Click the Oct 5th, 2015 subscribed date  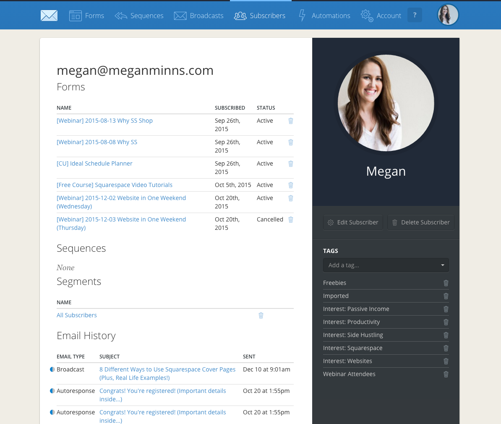[233, 185]
